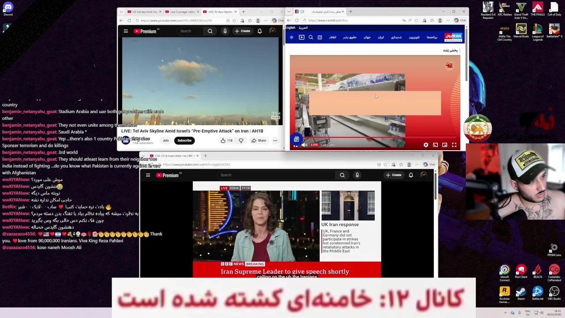565x318 pixels.
Task: Open OBS Studio desktop shortcut
Action: (x=554, y=294)
